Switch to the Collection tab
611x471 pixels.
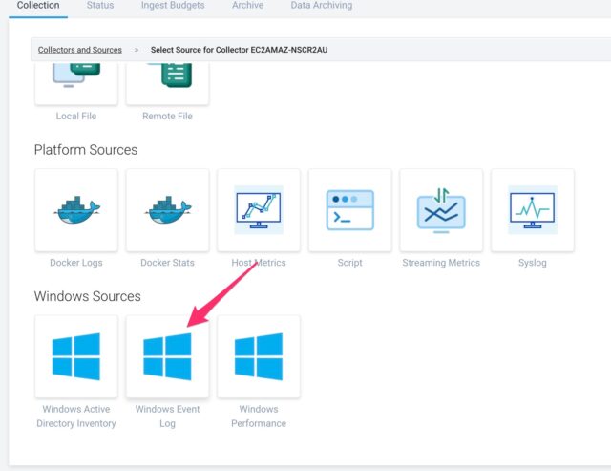(38, 6)
